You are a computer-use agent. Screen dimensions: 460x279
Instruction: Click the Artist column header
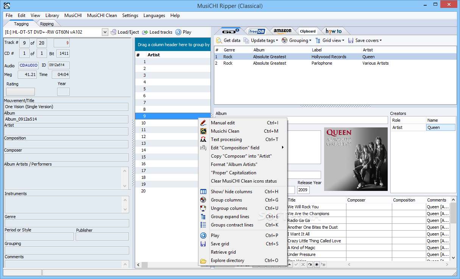pyautogui.click(x=178, y=55)
